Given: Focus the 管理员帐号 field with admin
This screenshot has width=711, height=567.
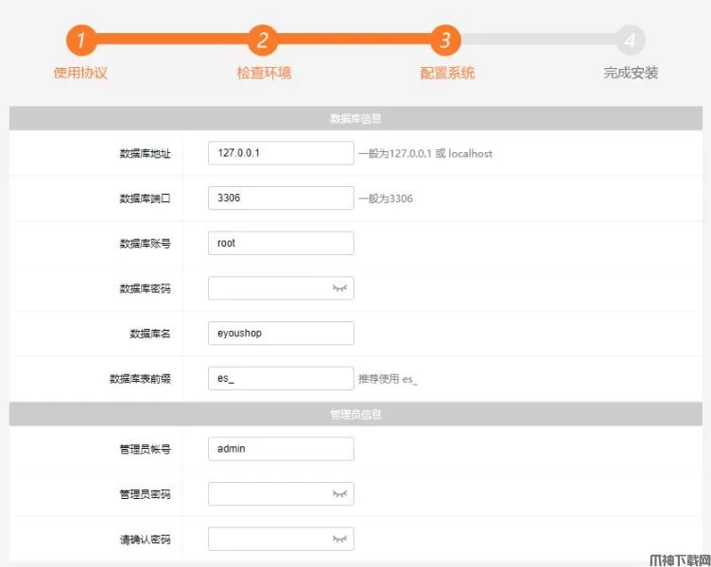Looking at the screenshot, I should pyautogui.click(x=280, y=449).
